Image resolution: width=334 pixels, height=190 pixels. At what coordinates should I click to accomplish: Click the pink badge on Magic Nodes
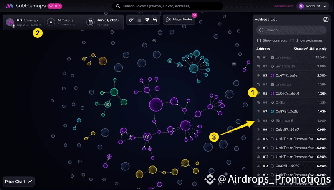(194, 15)
